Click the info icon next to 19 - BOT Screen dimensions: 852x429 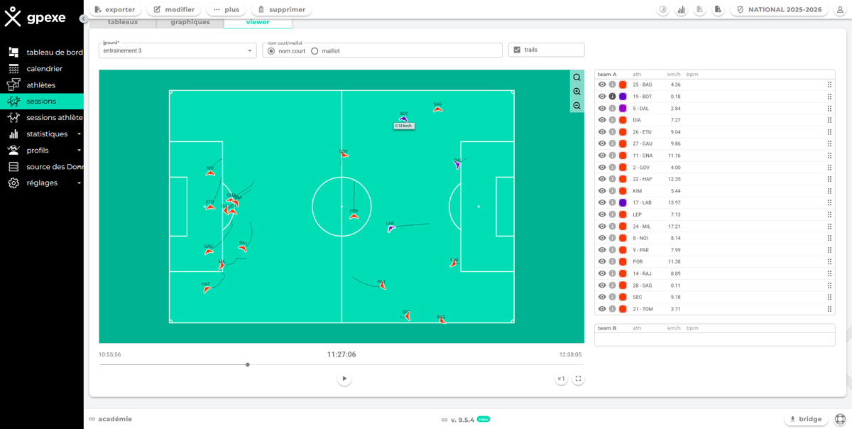[x=612, y=96]
